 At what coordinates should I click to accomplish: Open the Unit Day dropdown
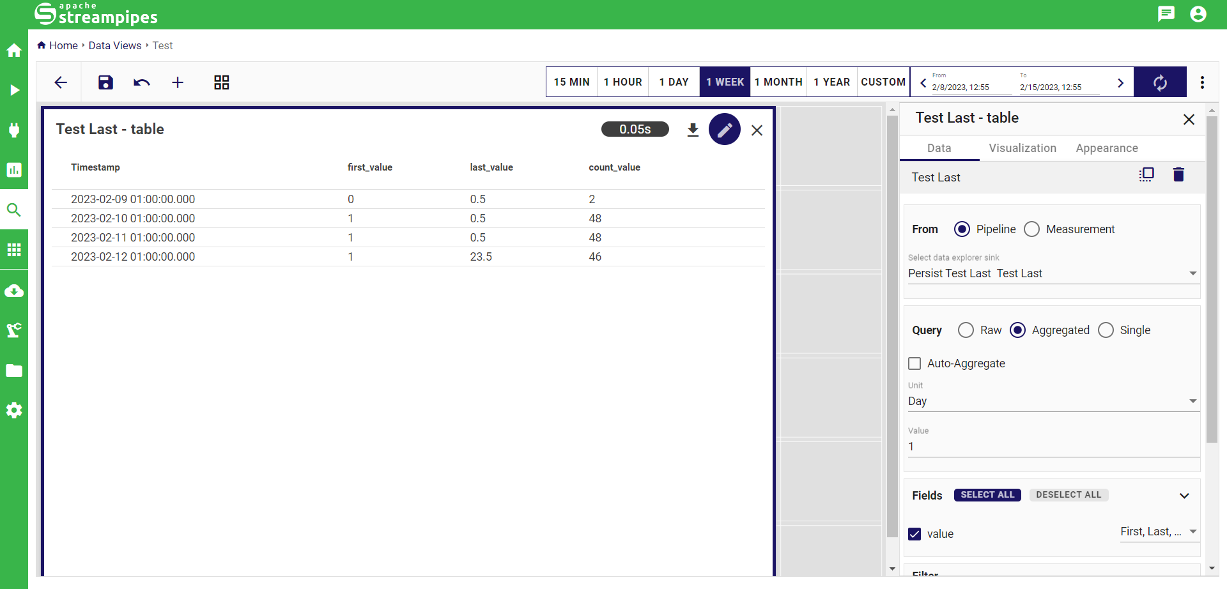click(x=1053, y=401)
